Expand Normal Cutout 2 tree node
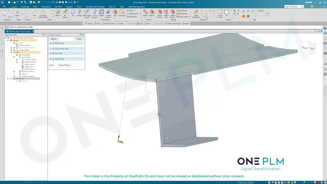Image resolution: width=327 pixels, height=184 pixels. point(14,72)
